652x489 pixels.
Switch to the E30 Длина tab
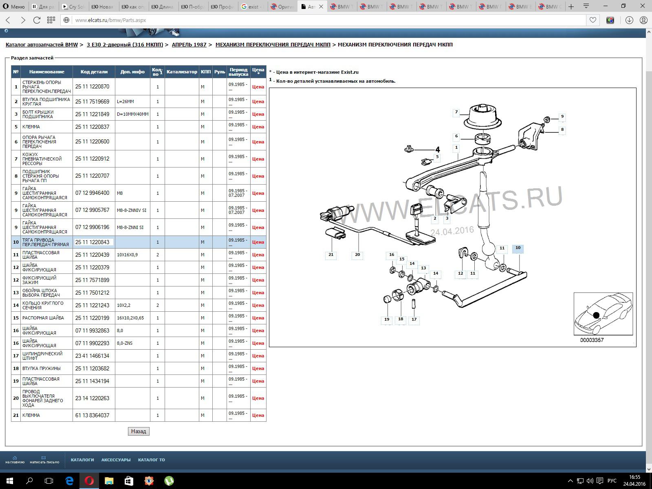tap(163, 7)
